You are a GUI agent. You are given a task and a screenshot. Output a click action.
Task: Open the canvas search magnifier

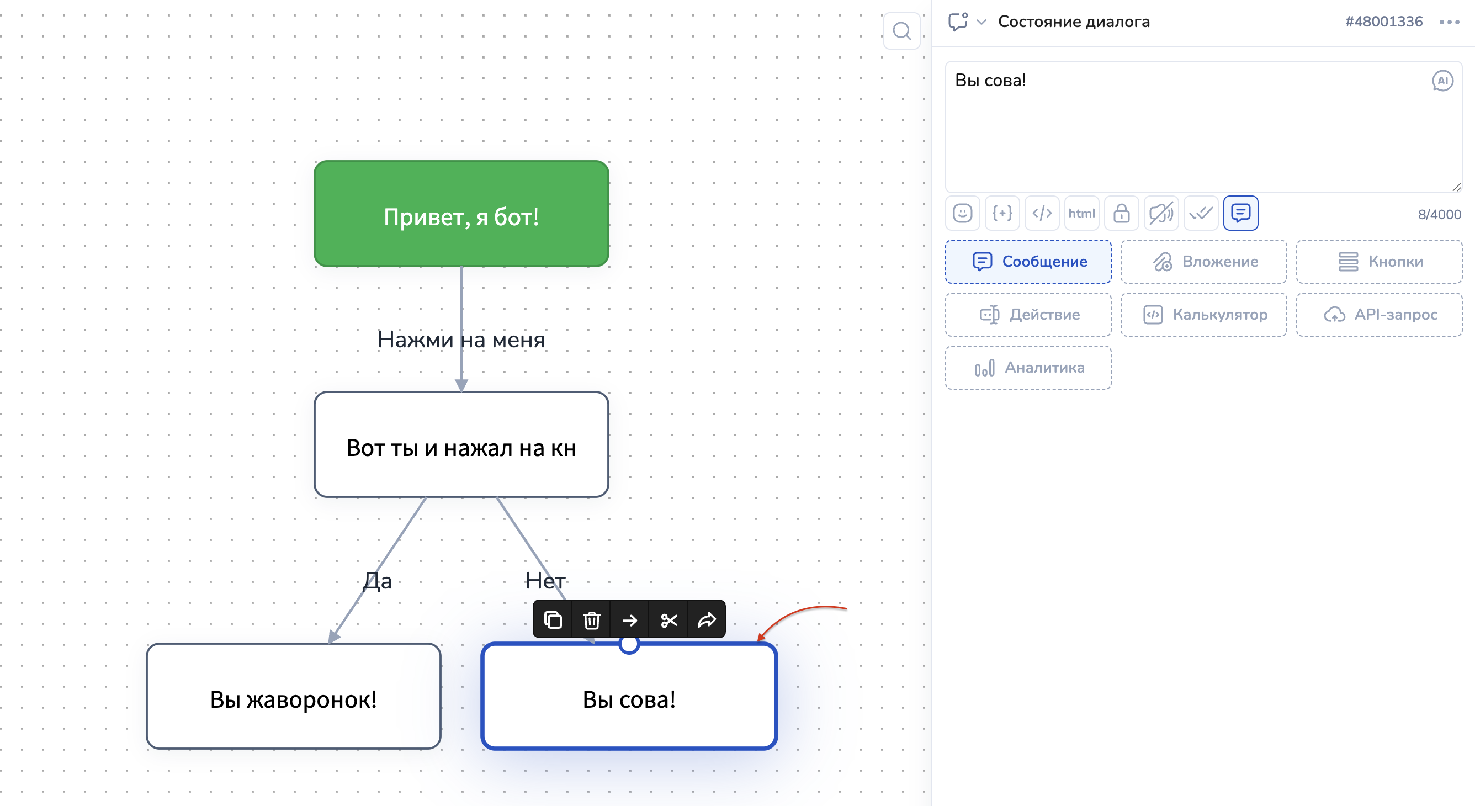pos(902,31)
